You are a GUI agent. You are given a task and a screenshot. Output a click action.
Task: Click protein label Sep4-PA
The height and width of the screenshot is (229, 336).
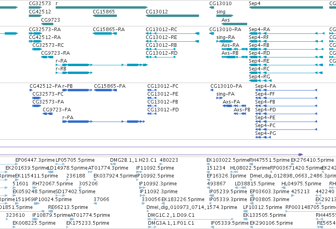coord(265,86)
